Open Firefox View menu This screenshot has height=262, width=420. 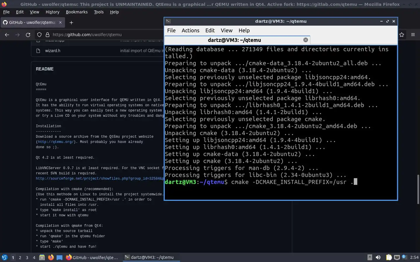coord(34,12)
